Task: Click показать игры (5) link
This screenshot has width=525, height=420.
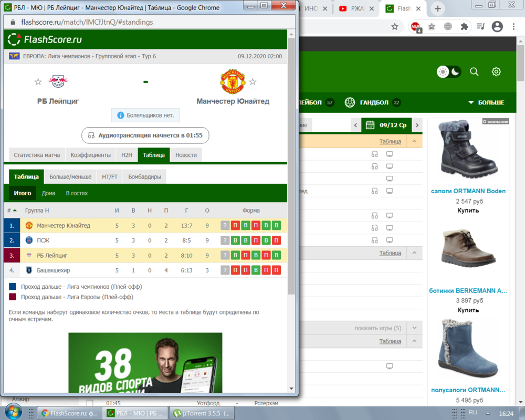Action: click(x=378, y=328)
